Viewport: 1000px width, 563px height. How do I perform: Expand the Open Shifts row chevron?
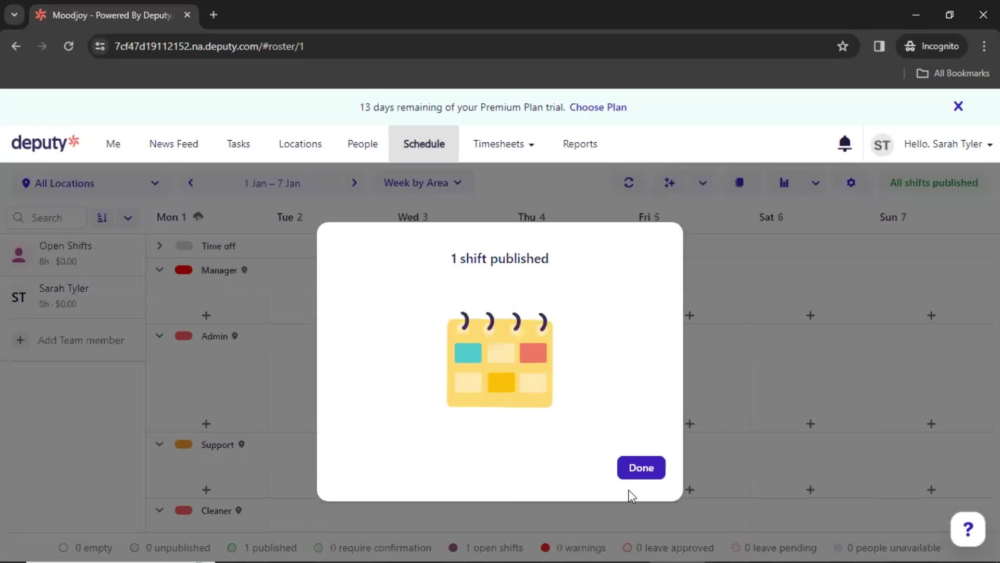coord(159,246)
